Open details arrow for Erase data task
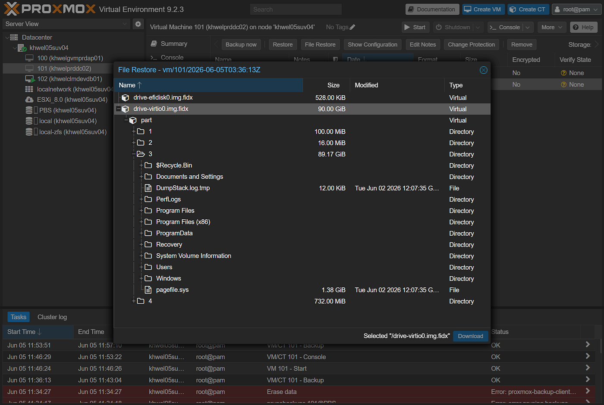Image resolution: width=604 pixels, height=405 pixels. point(588,391)
